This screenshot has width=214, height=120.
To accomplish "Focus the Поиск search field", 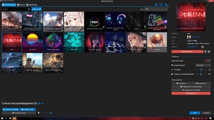I will (x=14, y=9).
